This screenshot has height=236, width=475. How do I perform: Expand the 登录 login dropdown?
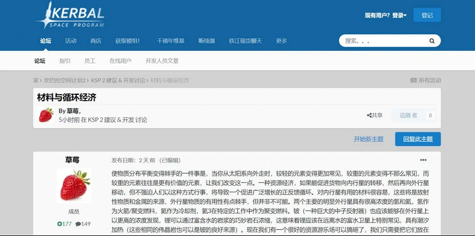pos(399,15)
